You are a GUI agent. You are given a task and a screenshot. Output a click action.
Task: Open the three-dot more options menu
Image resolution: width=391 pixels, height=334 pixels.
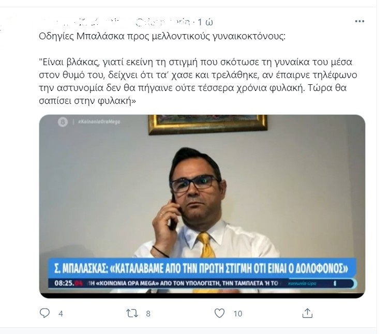pos(359,21)
